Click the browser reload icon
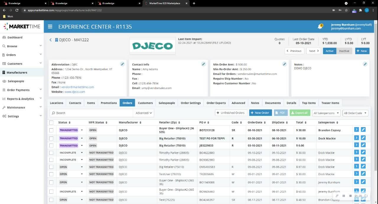 click(17, 10)
